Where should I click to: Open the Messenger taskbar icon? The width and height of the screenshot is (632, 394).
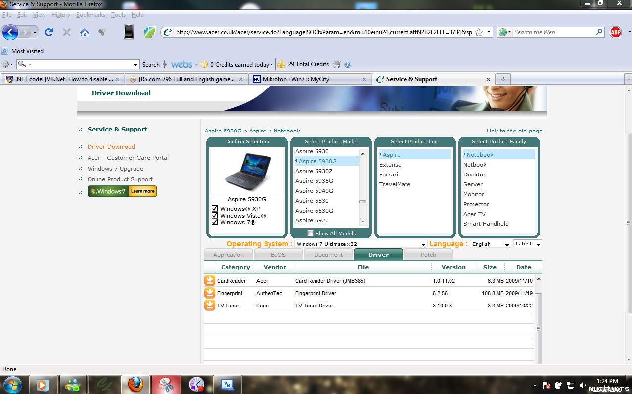[73, 385]
